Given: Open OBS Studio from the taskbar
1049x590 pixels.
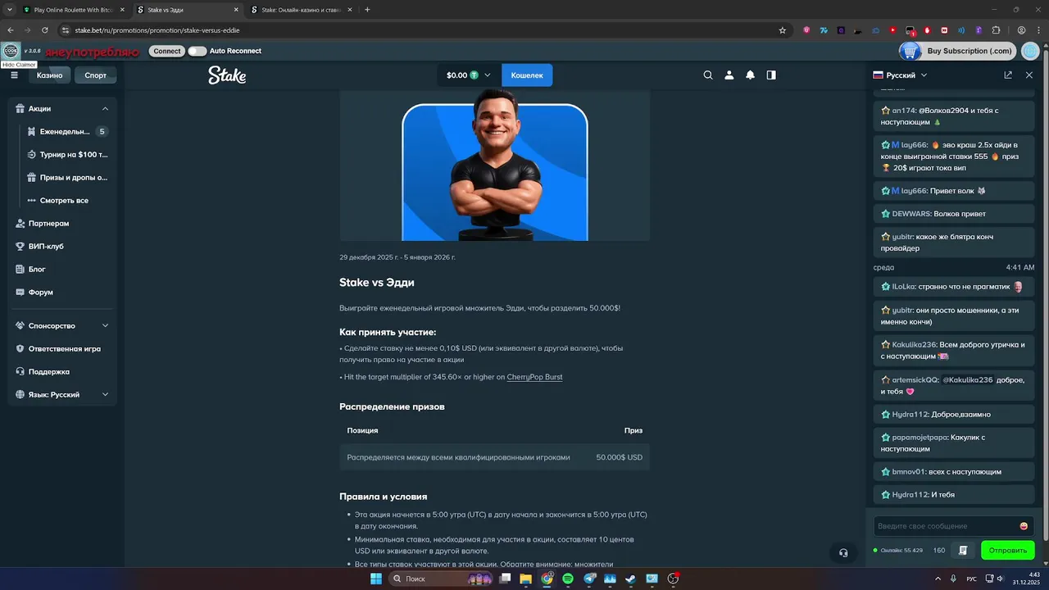Looking at the screenshot, I should 673,579.
